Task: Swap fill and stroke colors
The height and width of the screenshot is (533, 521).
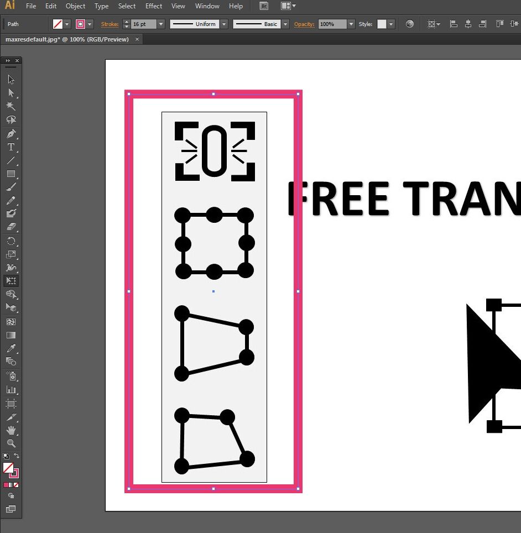Action: 17,456
